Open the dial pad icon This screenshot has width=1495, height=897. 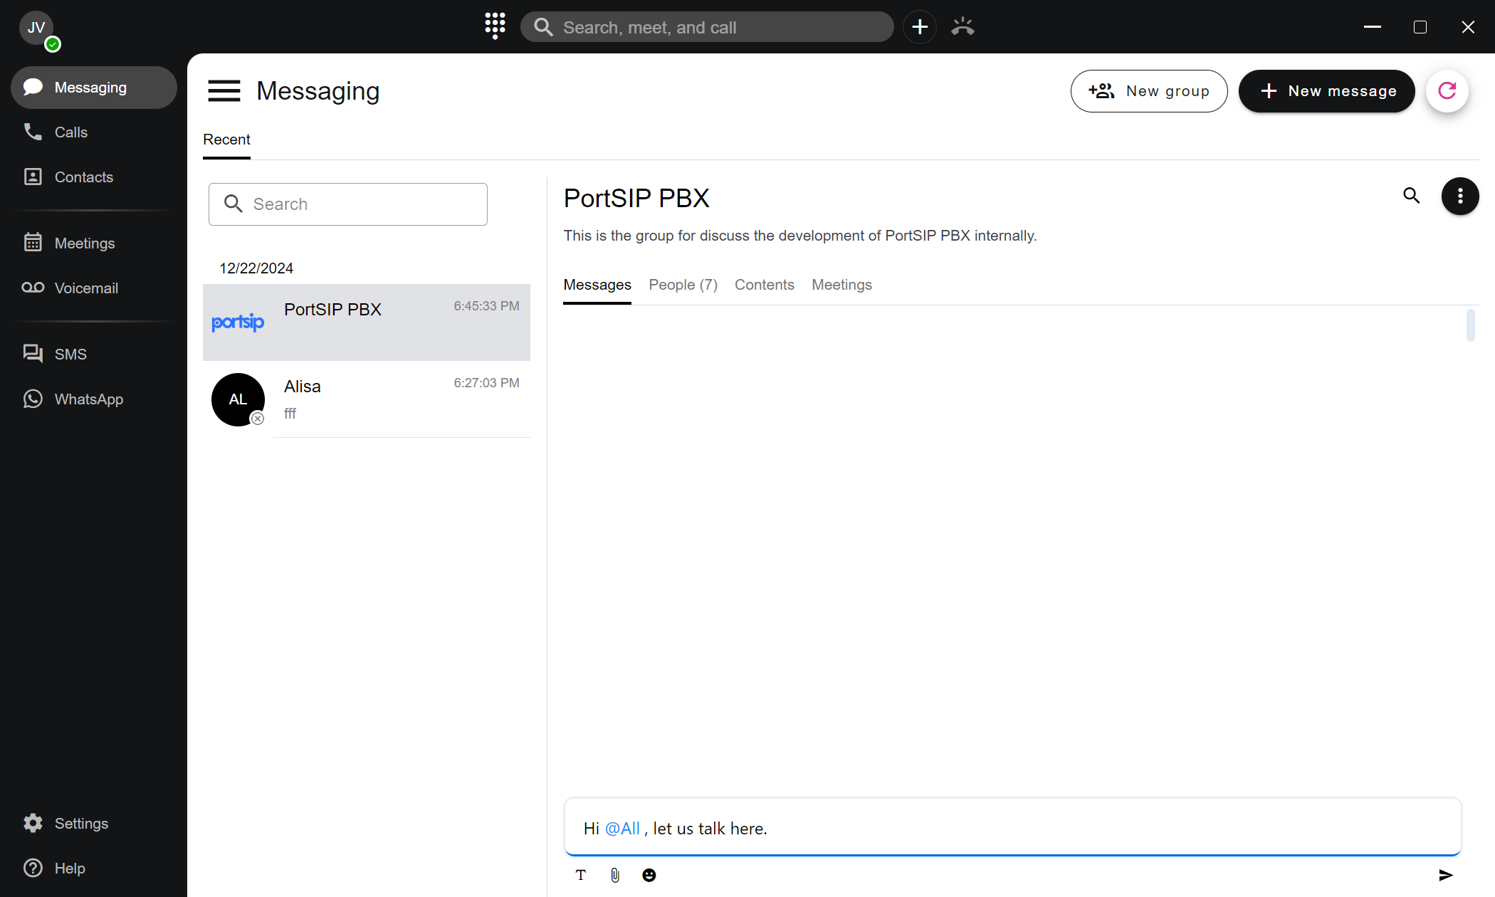[495, 26]
